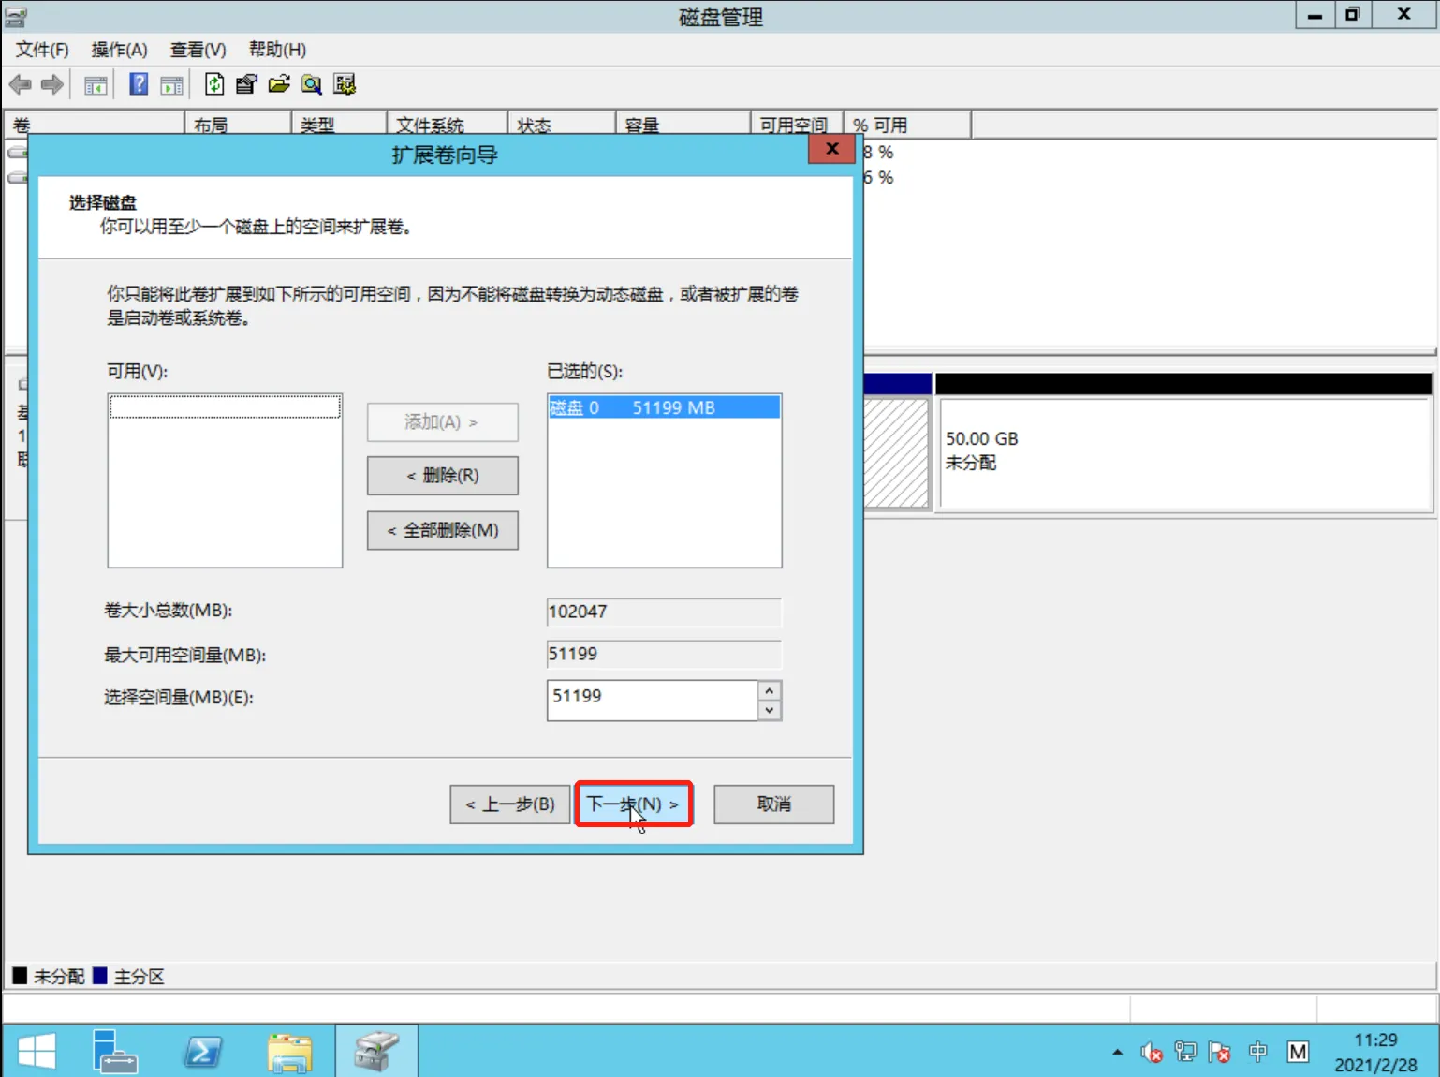The width and height of the screenshot is (1440, 1077).
Task: Select the find magnifier icon in toolbar
Action: pos(312,84)
